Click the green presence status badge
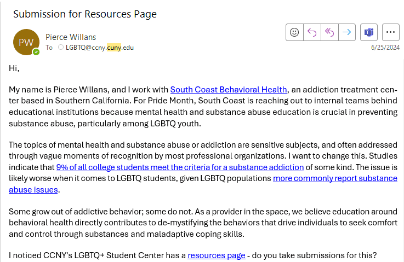The image size is (404, 262). pos(36,52)
